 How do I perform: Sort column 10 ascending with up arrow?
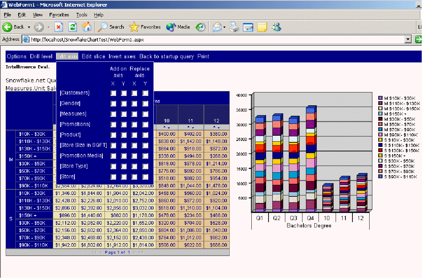[165, 127]
